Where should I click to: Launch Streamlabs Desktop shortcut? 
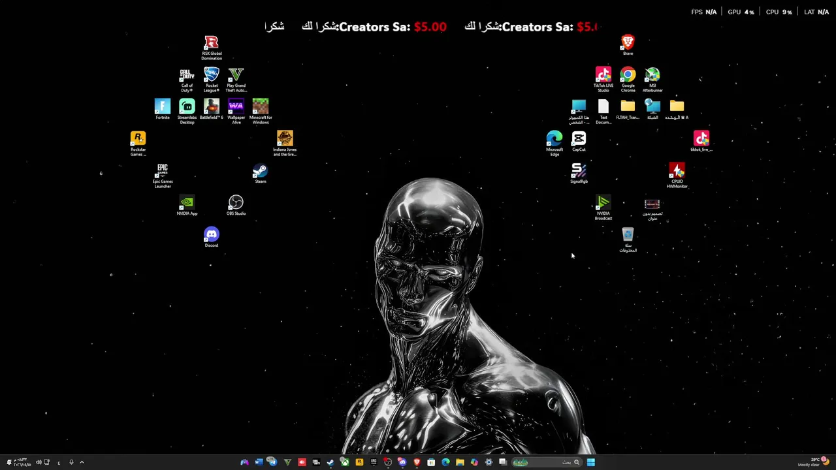pos(187,112)
